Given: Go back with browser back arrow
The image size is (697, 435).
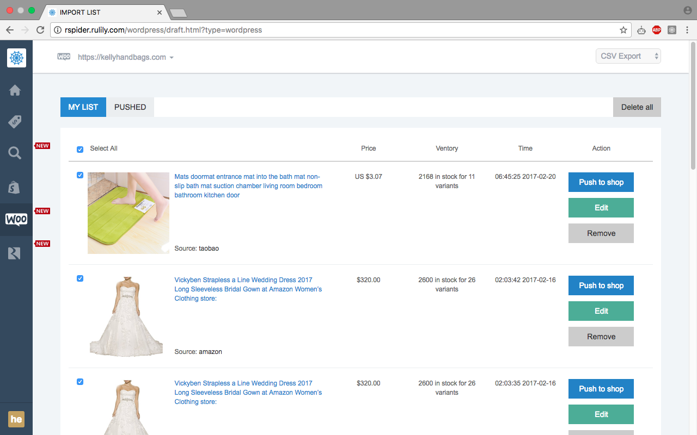Looking at the screenshot, I should [9, 30].
